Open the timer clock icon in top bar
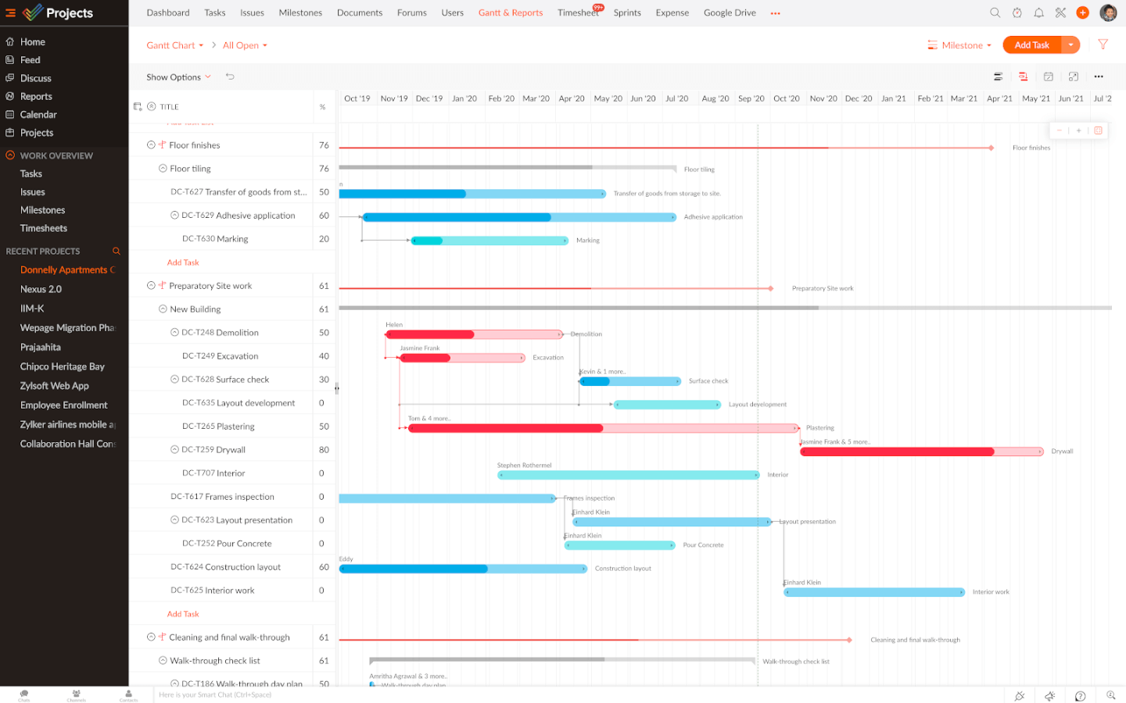This screenshot has width=1126, height=703. 1017,12
